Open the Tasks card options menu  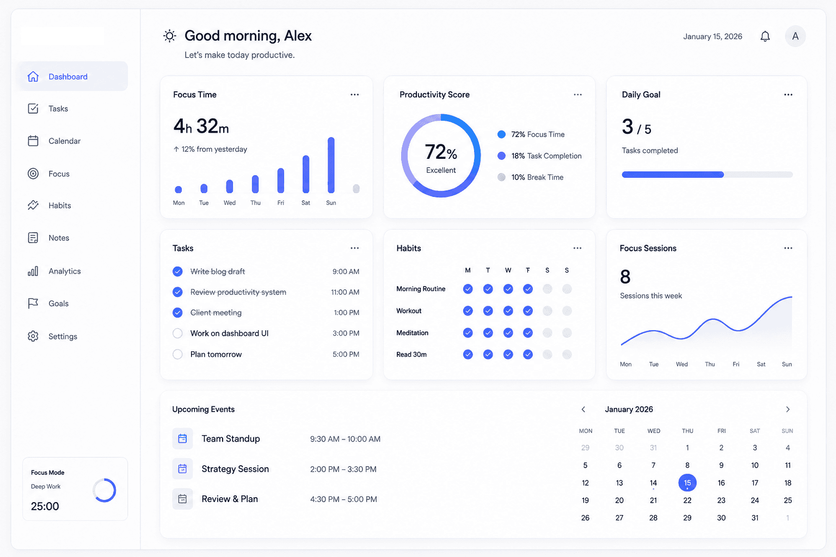tap(355, 248)
